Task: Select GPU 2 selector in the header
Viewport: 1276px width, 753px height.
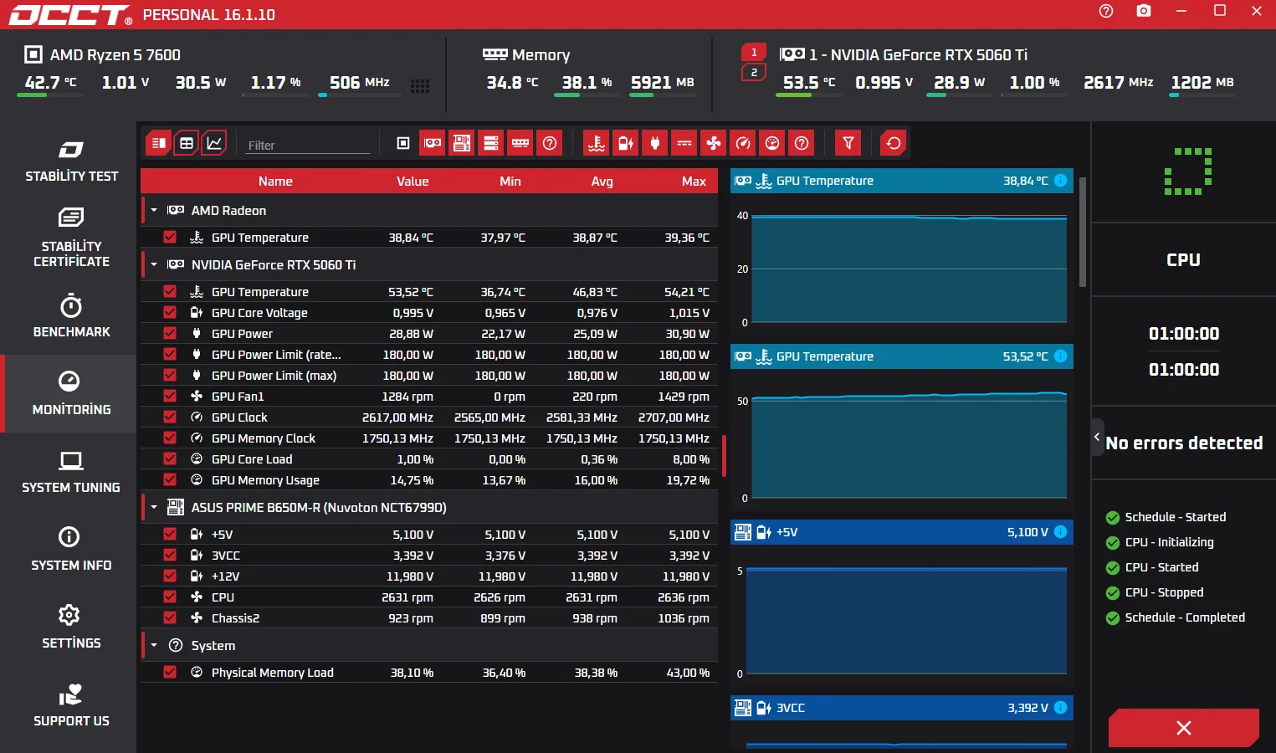Action: pyautogui.click(x=754, y=73)
